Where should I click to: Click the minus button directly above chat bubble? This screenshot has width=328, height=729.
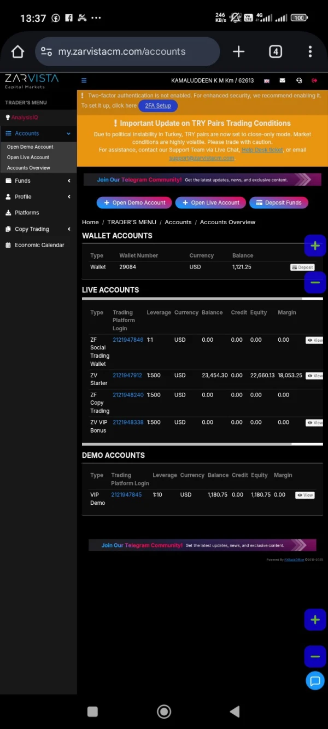point(315,656)
